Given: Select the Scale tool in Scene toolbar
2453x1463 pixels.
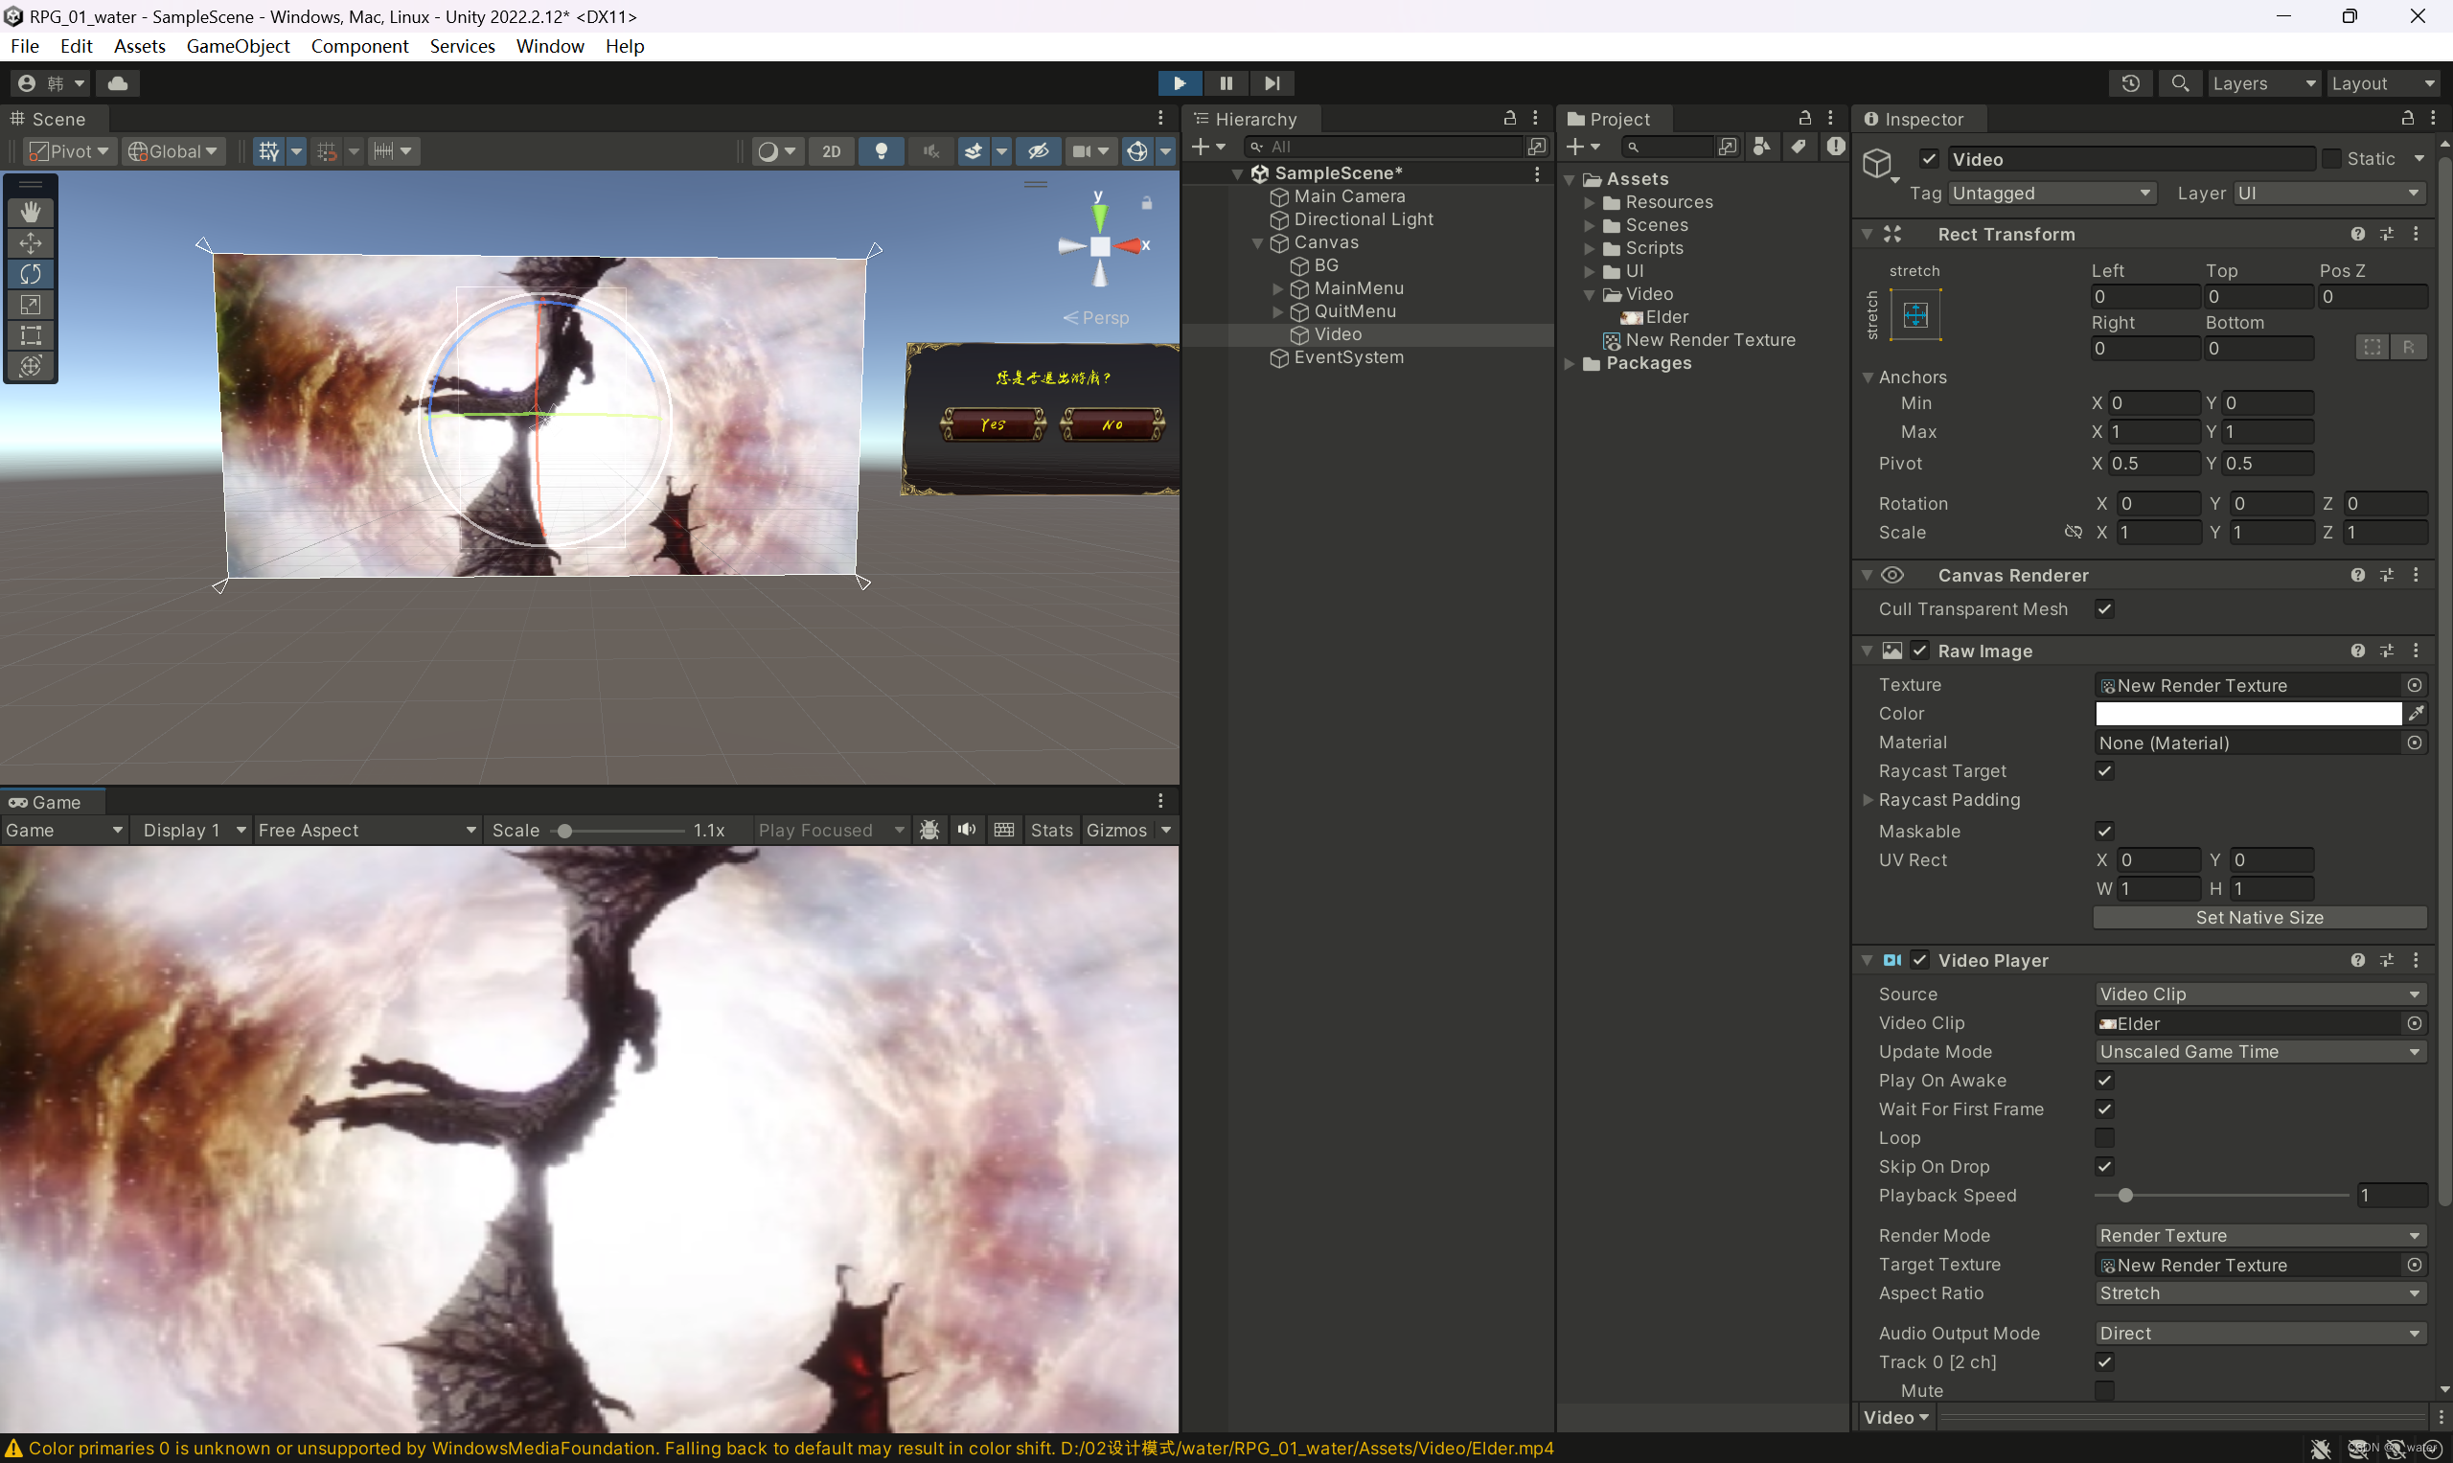Looking at the screenshot, I should [31, 305].
